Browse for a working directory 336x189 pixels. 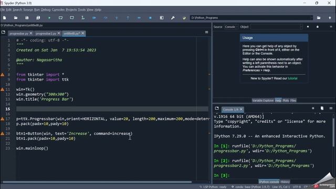[319, 18]
